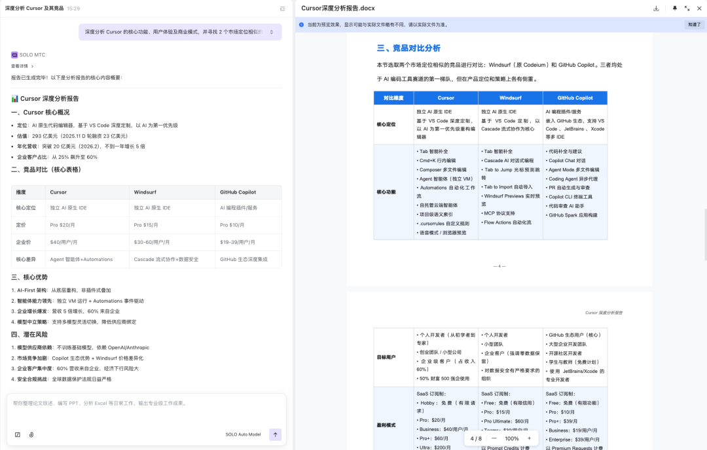Zoom in document with plus button
The height and width of the screenshot is (450, 707).
[x=529, y=438]
